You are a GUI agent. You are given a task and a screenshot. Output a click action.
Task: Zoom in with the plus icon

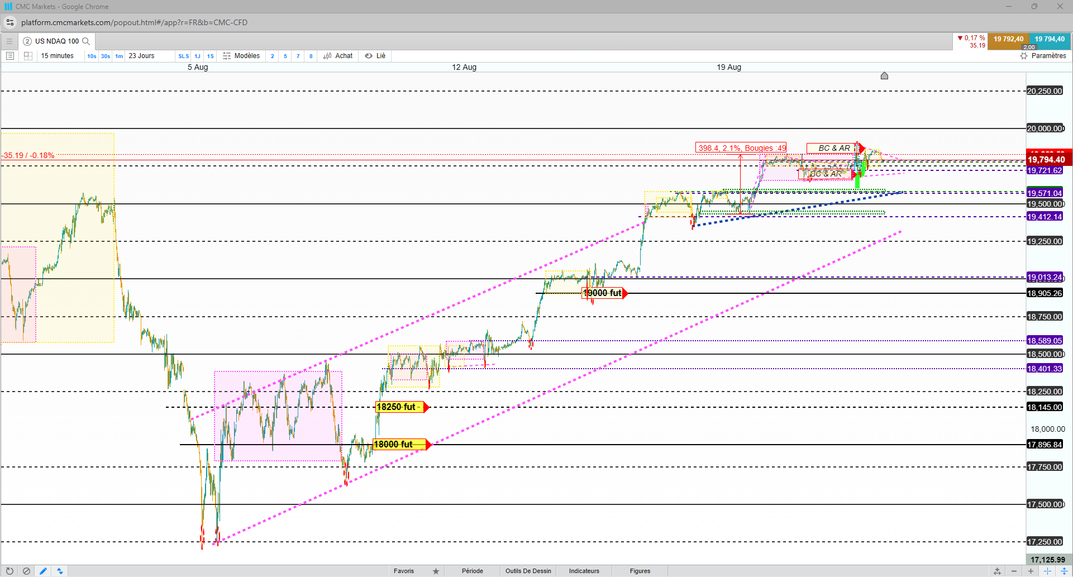pyautogui.click(x=1031, y=571)
